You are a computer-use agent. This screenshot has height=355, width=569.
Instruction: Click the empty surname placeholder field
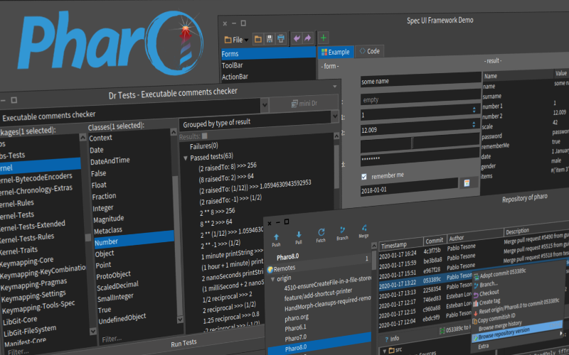[x=420, y=96]
